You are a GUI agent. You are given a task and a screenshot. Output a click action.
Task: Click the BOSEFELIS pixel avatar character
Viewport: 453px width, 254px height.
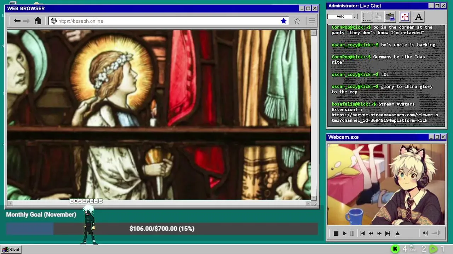click(x=88, y=225)
